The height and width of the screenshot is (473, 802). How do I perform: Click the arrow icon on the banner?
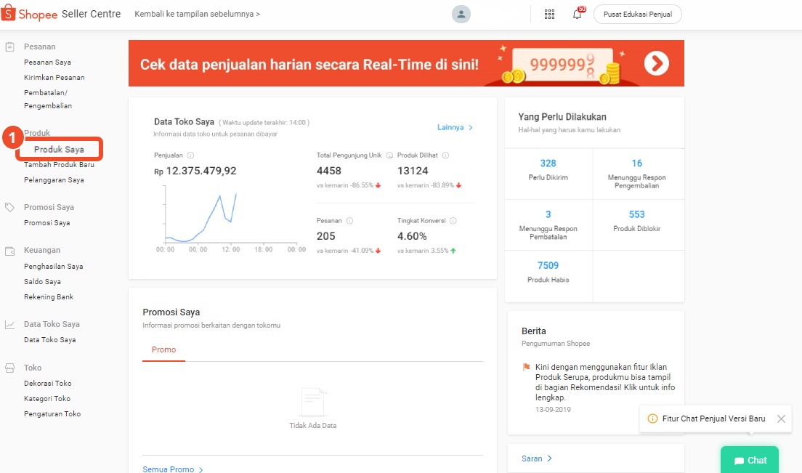656,64
